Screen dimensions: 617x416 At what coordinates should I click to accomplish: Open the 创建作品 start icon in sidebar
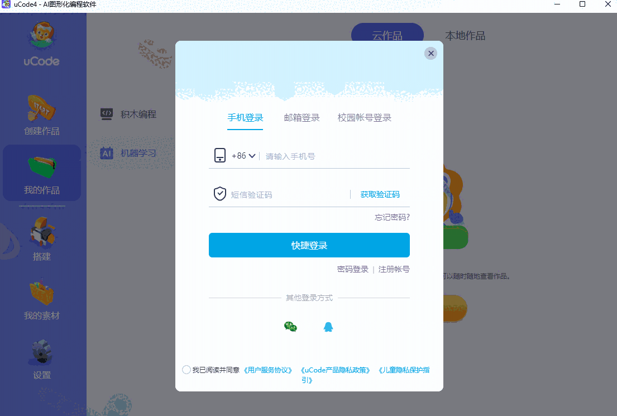(x=41, y=108)
